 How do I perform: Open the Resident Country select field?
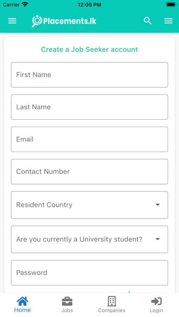[x=89, y=205]
